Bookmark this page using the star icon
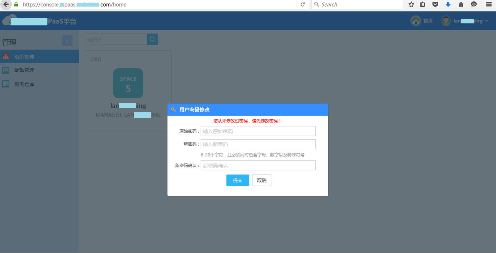 [411, 4]
